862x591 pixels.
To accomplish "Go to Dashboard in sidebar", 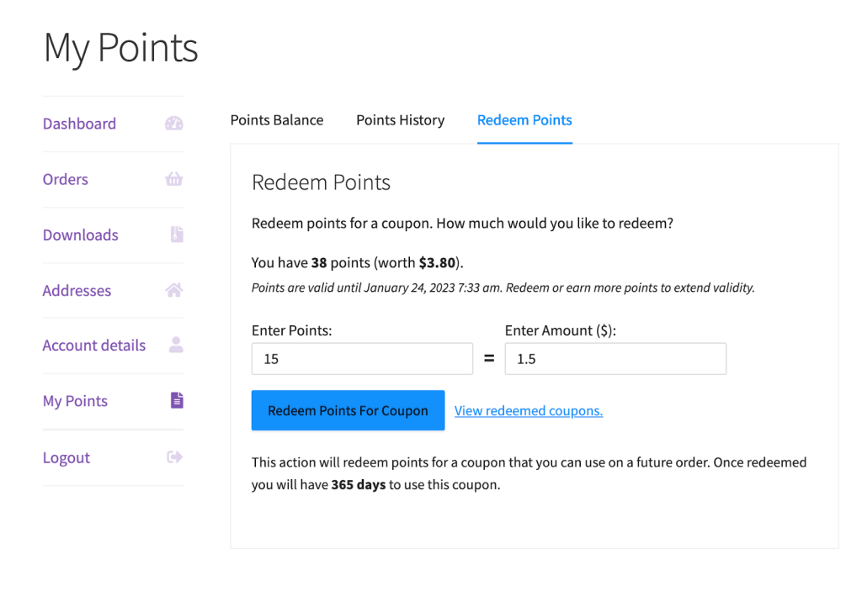I will (x=79, y=124).
